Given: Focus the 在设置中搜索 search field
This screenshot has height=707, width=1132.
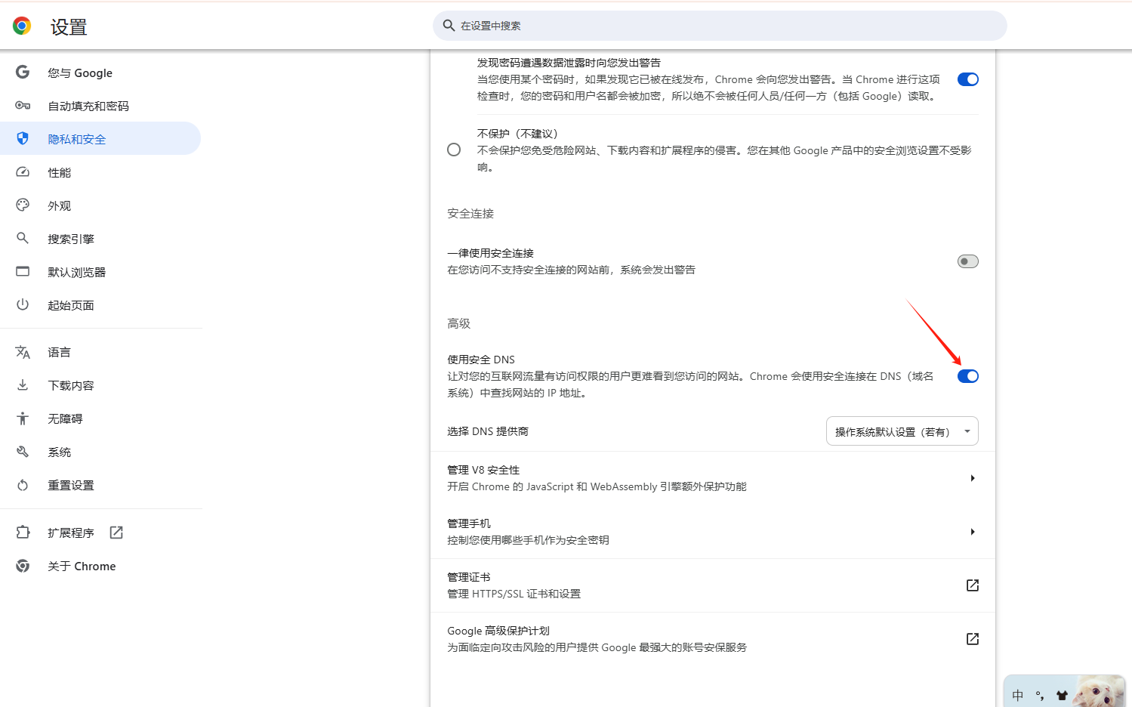Looking at the screenshot, I should click(720, 26).
